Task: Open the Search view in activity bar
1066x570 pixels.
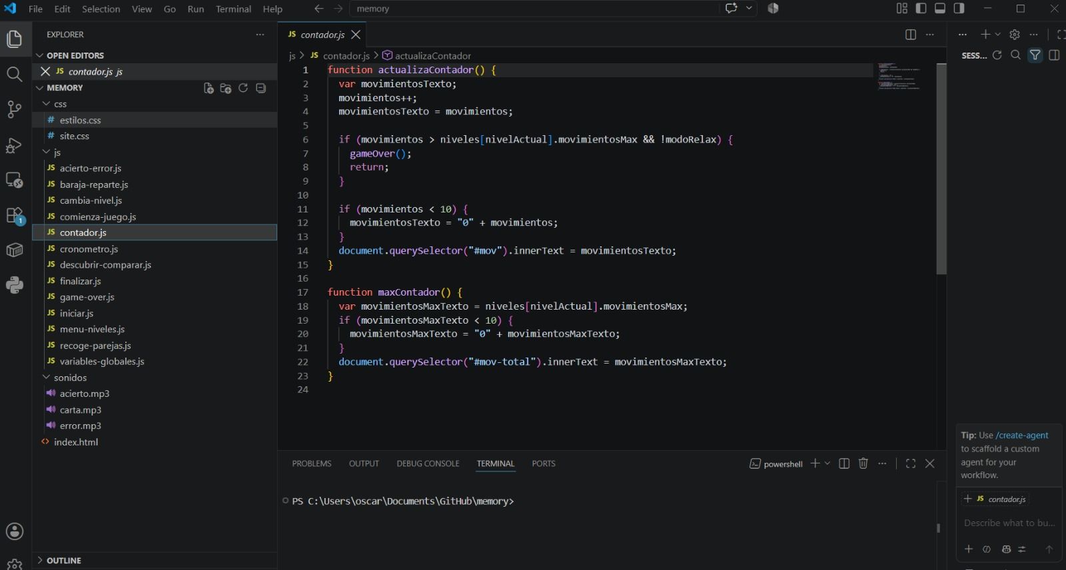Action: tap(15, 74)
